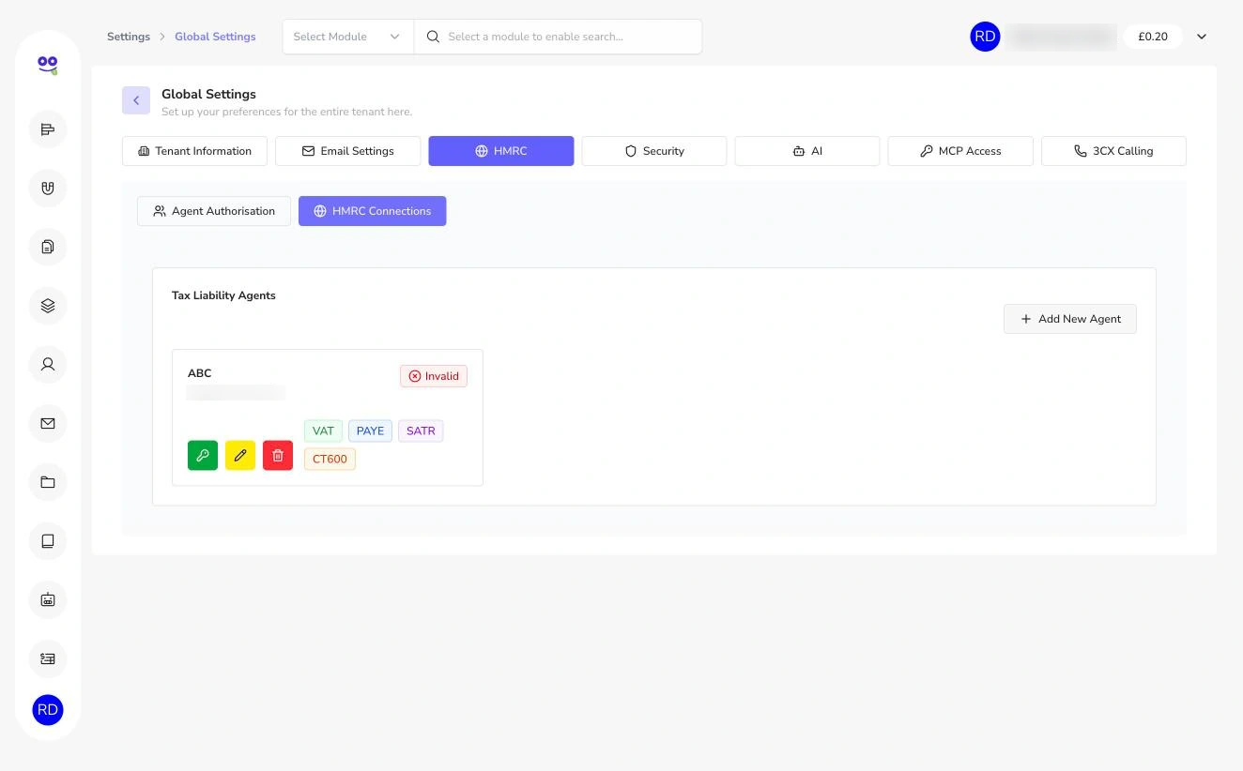Open the bar chart sidebar icon

pyautogui.click(x=48, y=129)
